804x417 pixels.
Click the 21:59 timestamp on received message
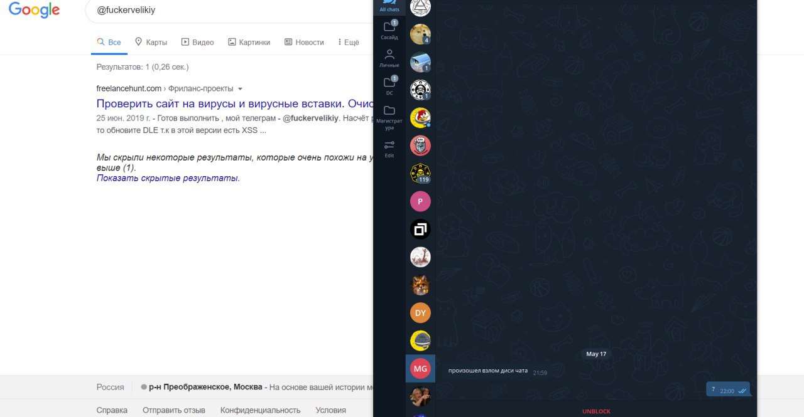pyautogui.click(x=540, y=372)
